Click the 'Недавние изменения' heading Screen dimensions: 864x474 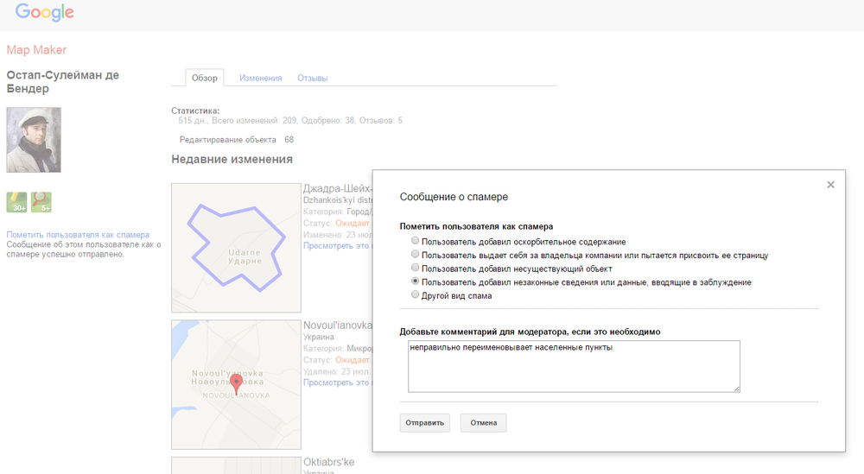[x=232, y=159]
